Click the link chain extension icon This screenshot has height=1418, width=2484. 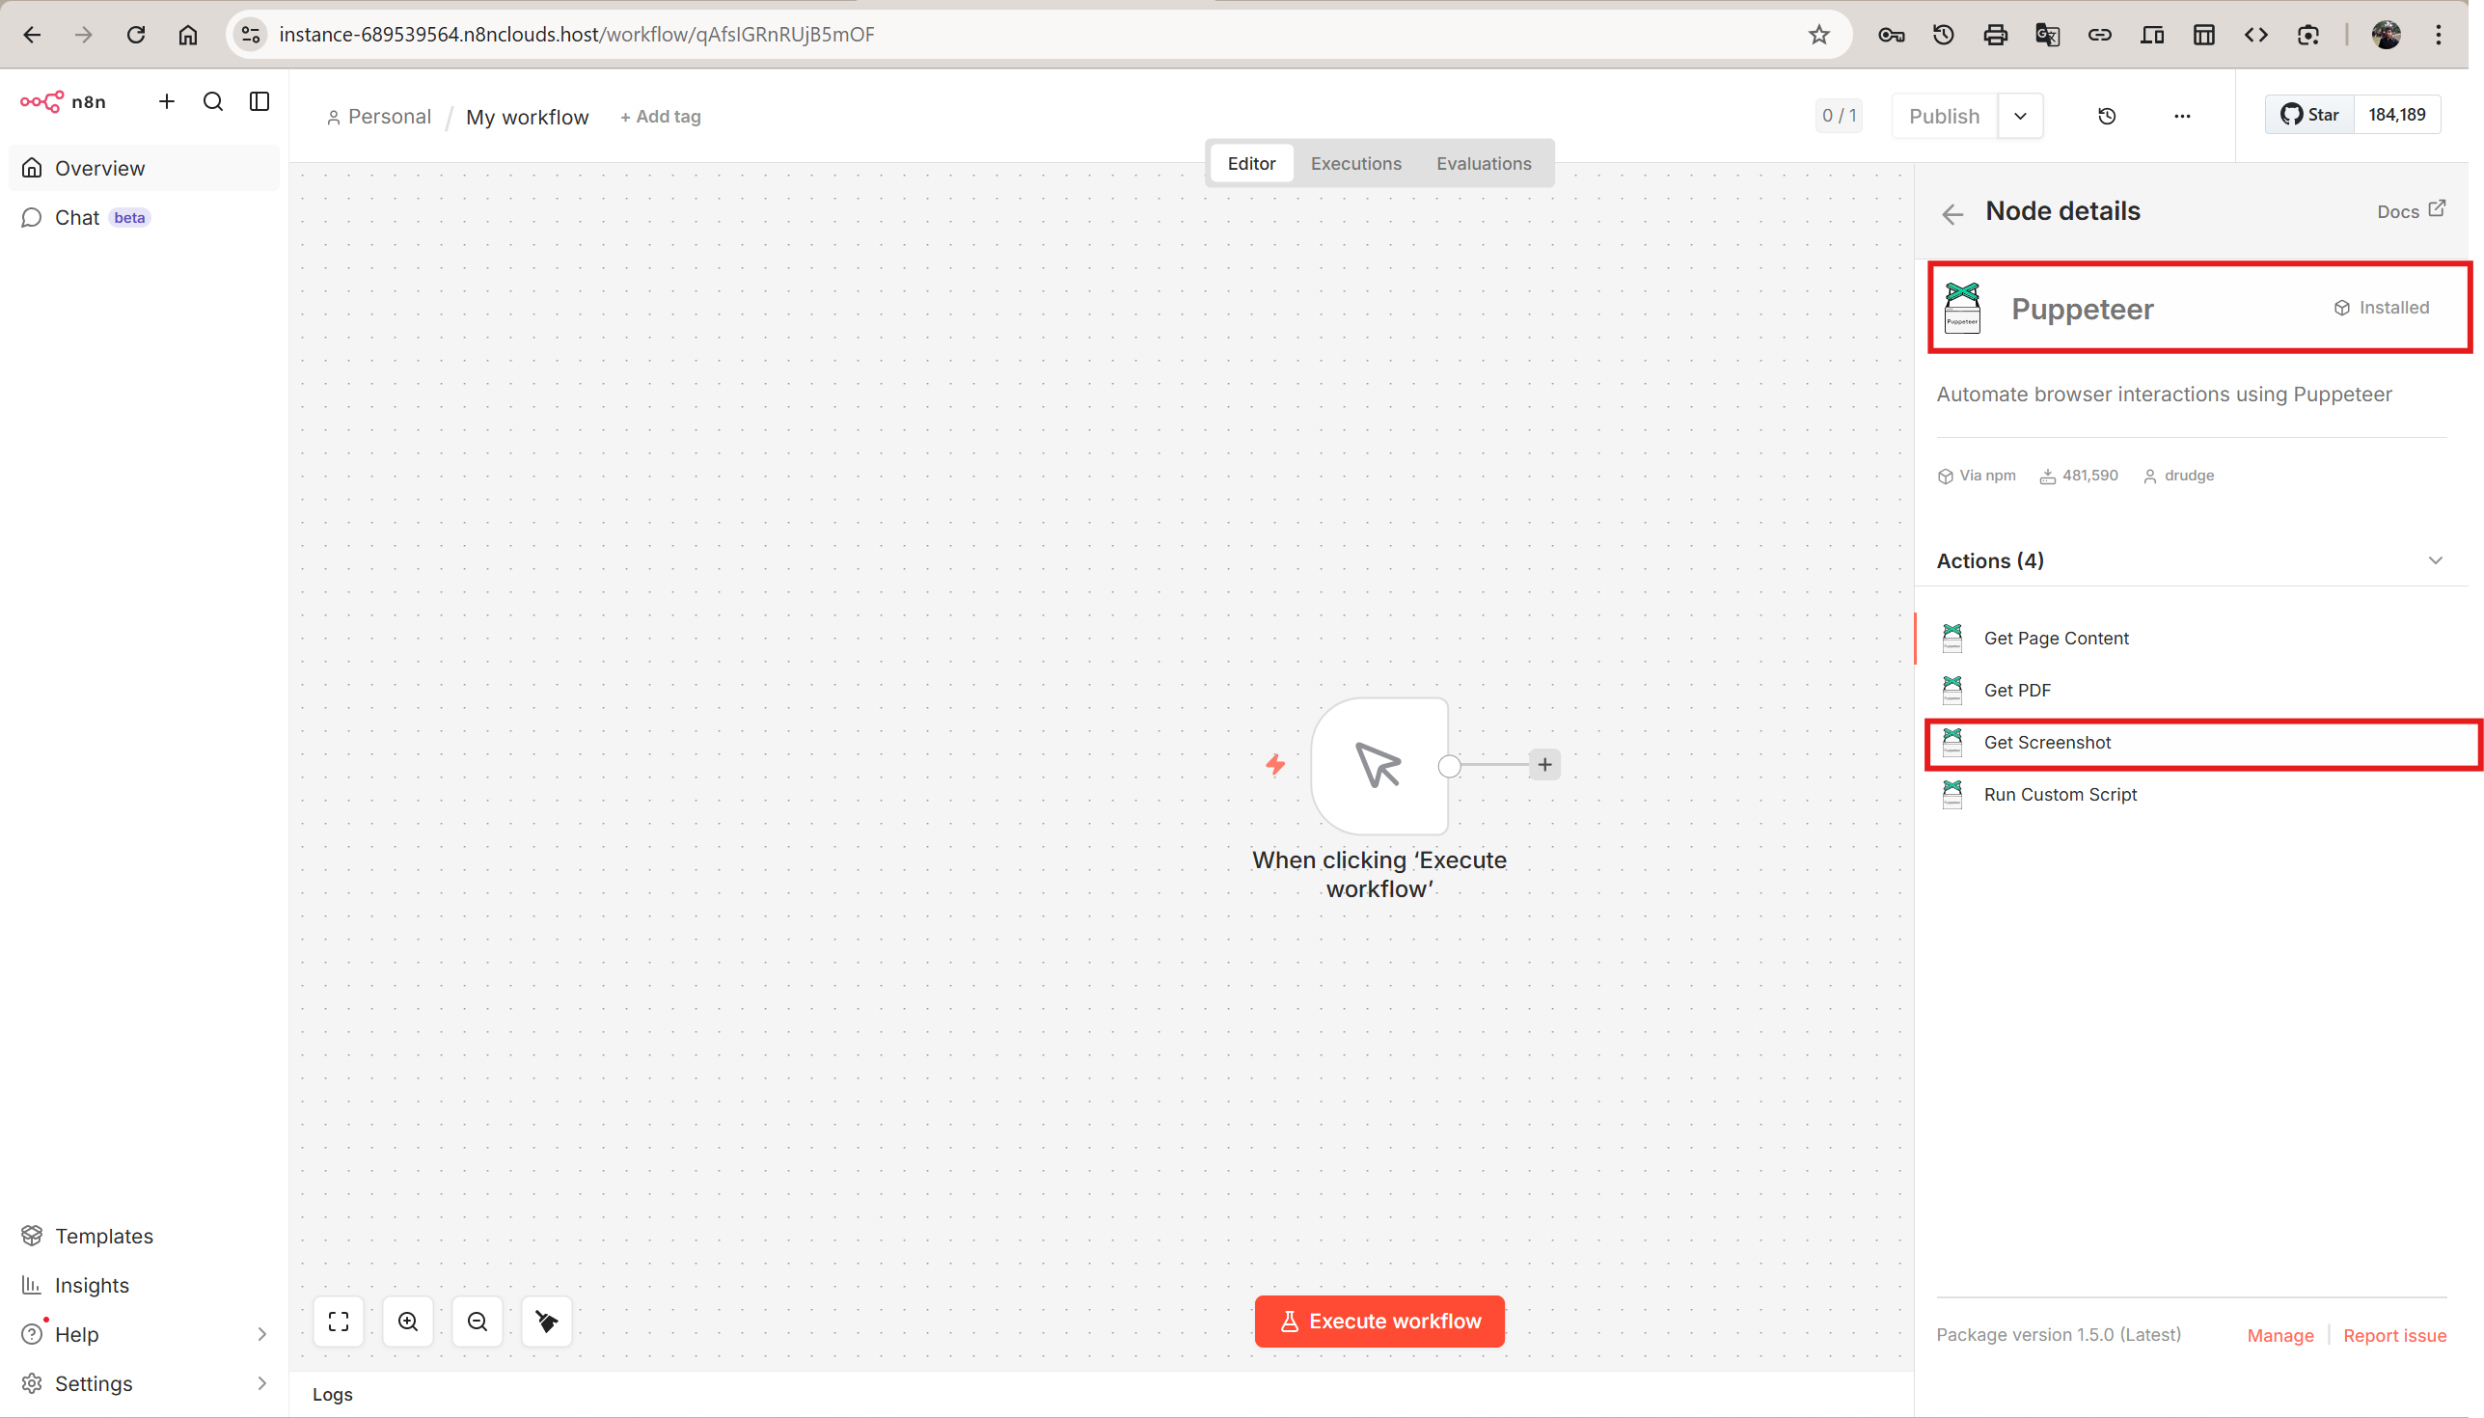(2099, 35)
